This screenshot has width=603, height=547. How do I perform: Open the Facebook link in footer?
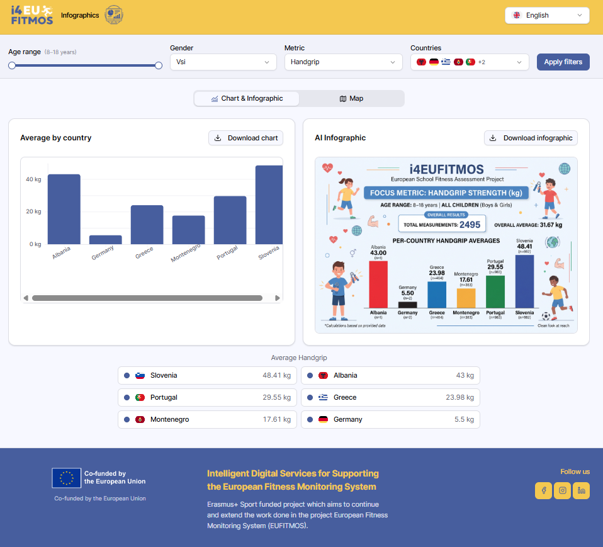point(543,490)
